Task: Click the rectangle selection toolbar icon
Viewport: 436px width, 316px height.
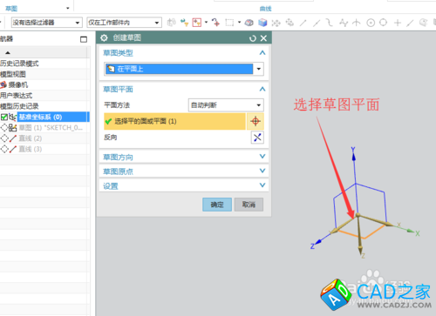Action: pyautogui.click(x=229, y=23)
